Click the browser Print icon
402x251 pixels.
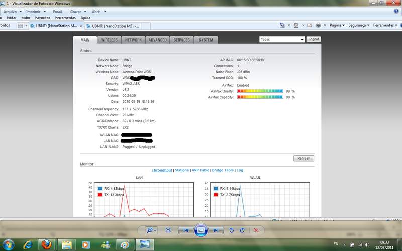[x=318, y=25]
